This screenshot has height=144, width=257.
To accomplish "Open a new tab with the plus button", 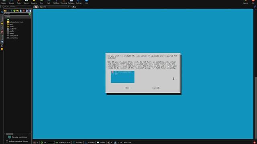I will (73, 7).
